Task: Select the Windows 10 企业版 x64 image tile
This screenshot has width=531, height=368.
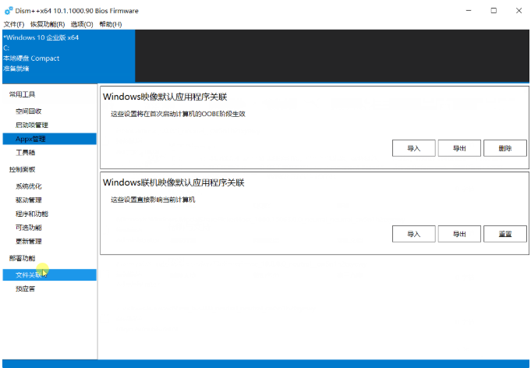Action: point(69,56)
